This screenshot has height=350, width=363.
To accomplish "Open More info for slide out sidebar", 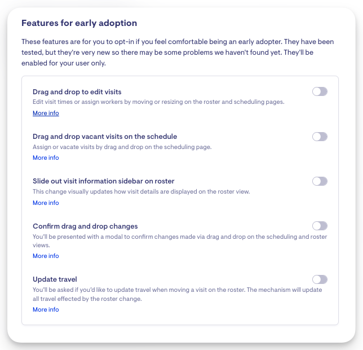I will tap(46, 203).
